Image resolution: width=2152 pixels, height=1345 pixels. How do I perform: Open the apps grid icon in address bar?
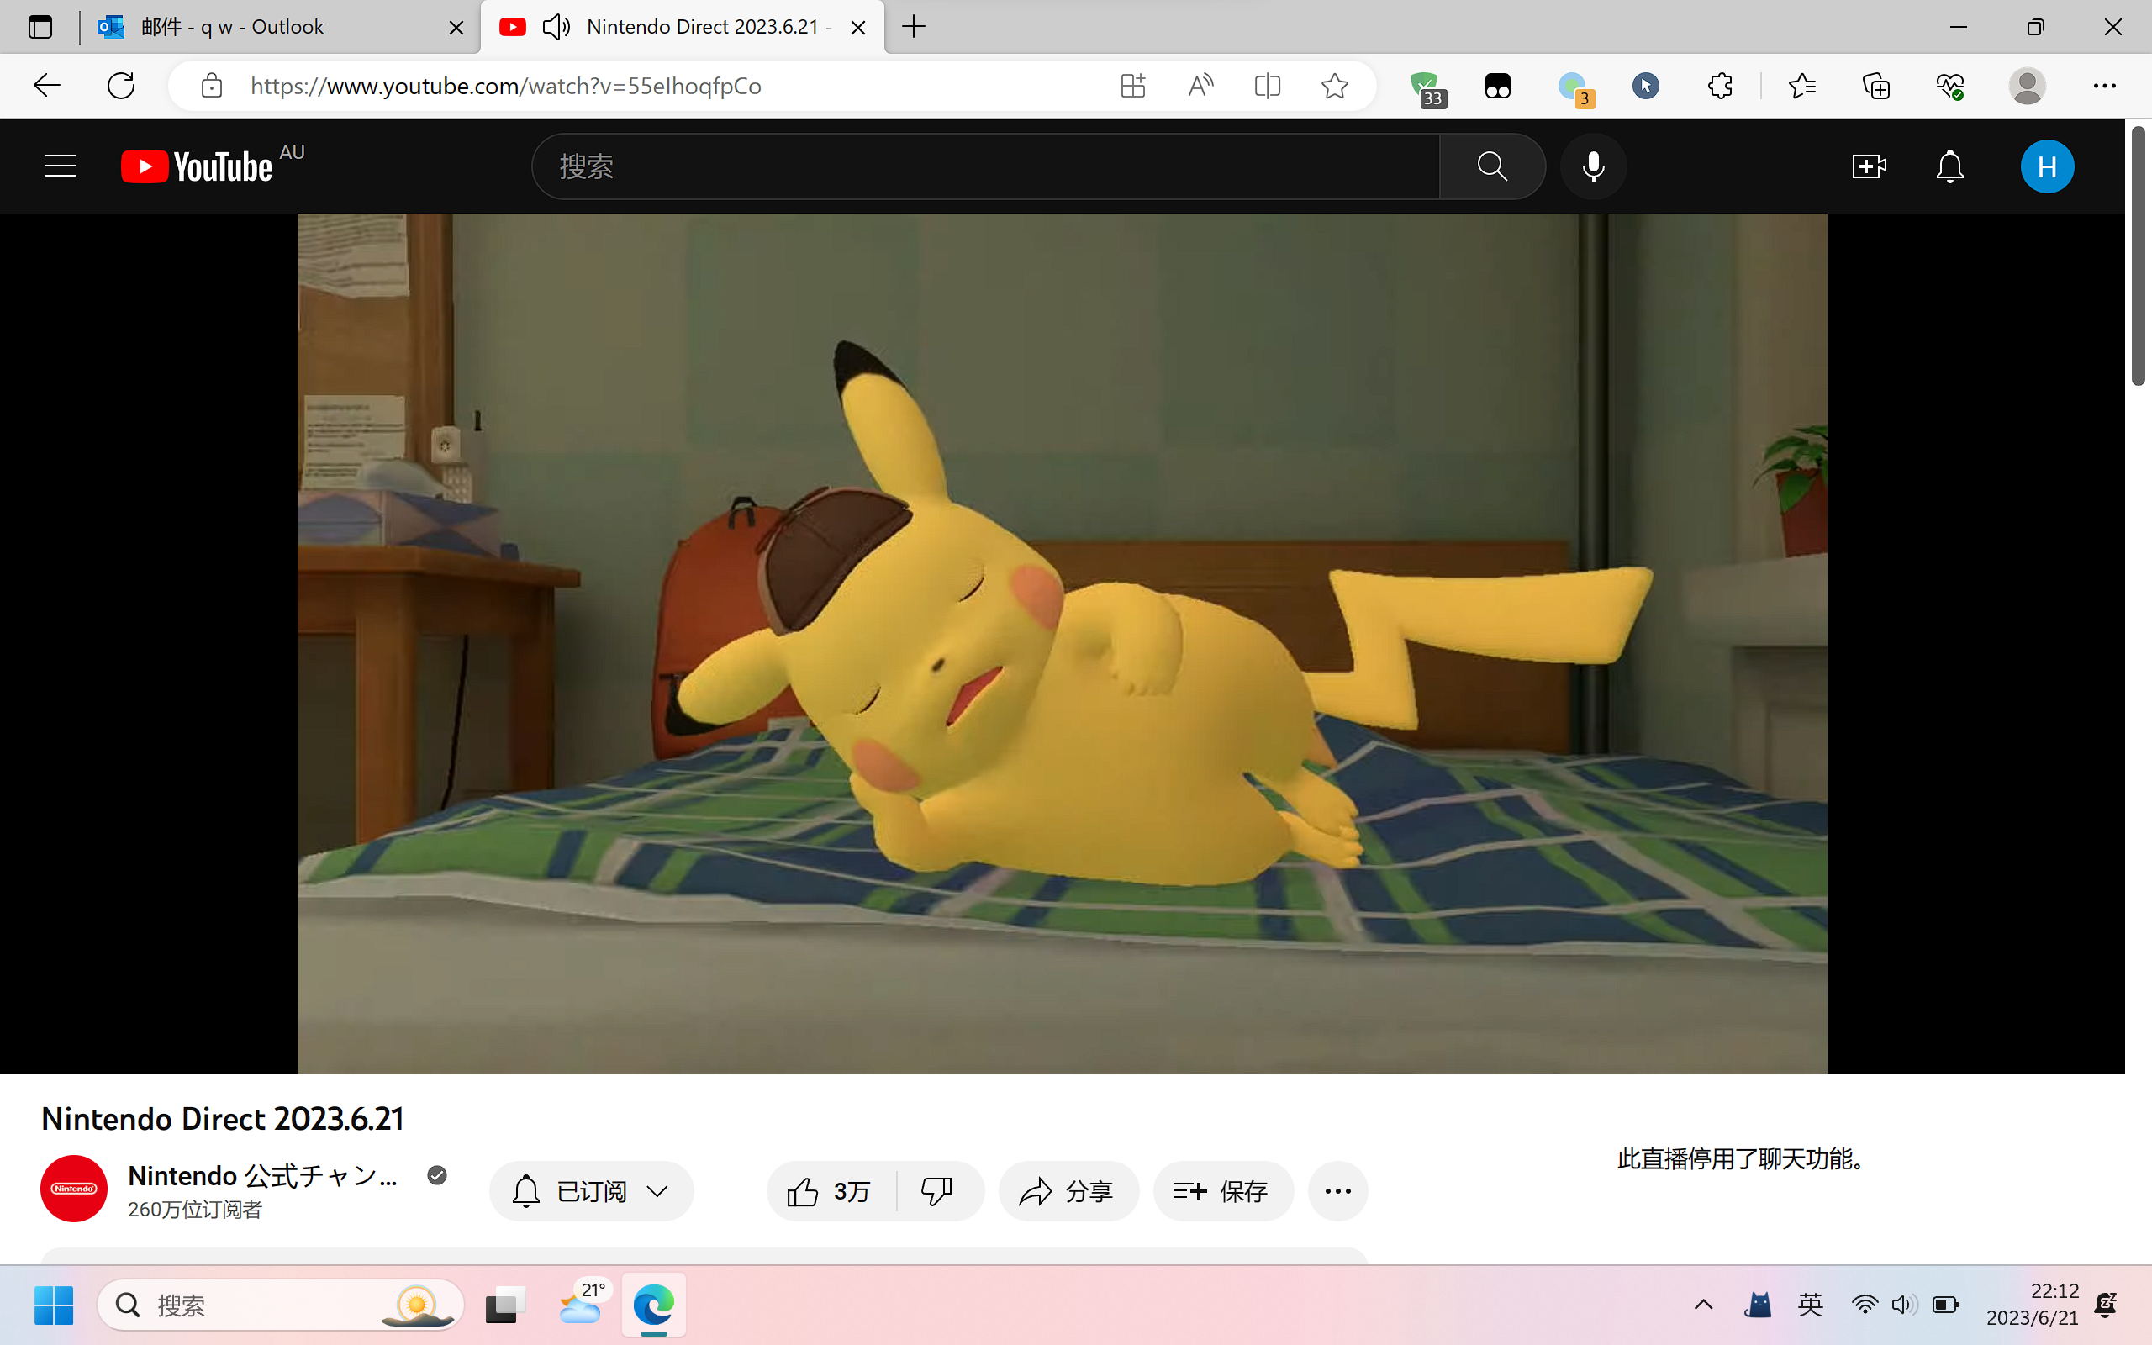[x=1132, y=86]
